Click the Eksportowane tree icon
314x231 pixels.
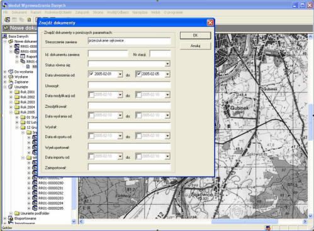11,218
